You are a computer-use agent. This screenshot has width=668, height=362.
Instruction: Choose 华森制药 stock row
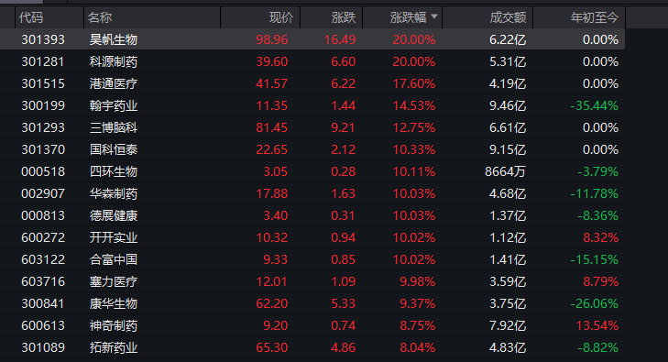312,193
